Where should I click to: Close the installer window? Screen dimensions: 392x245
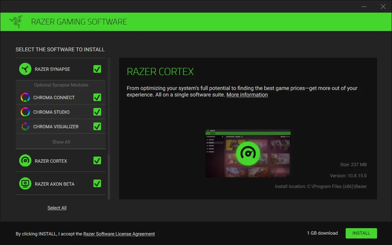coord(383,7)
